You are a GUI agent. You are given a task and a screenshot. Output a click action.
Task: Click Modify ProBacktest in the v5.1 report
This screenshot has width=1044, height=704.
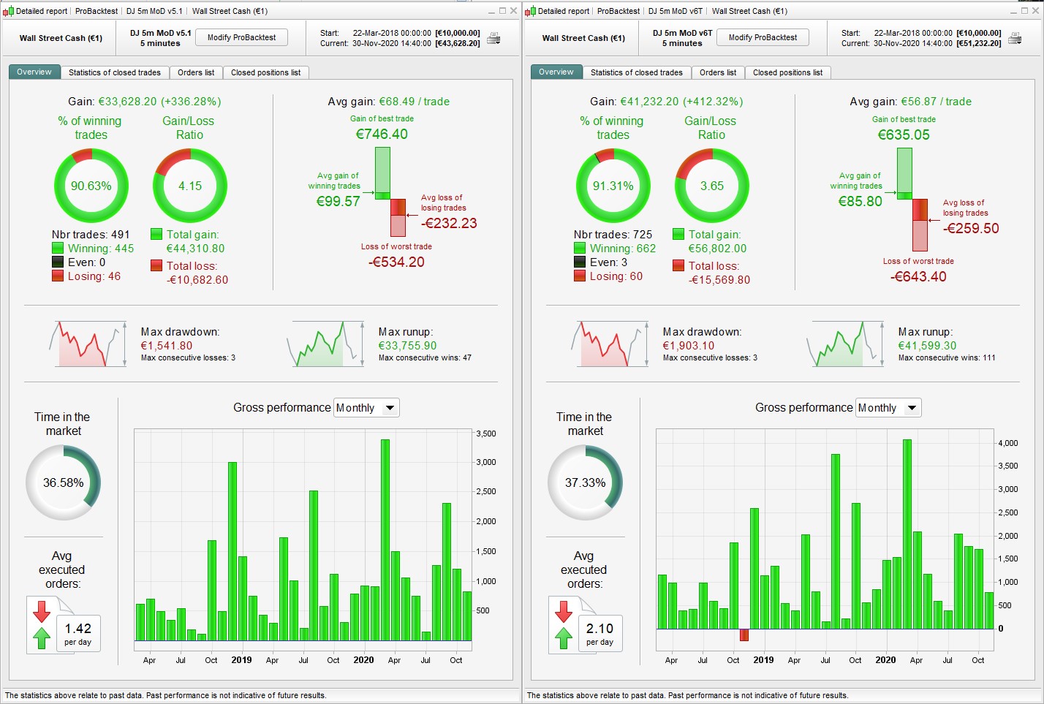pos(242,37)
